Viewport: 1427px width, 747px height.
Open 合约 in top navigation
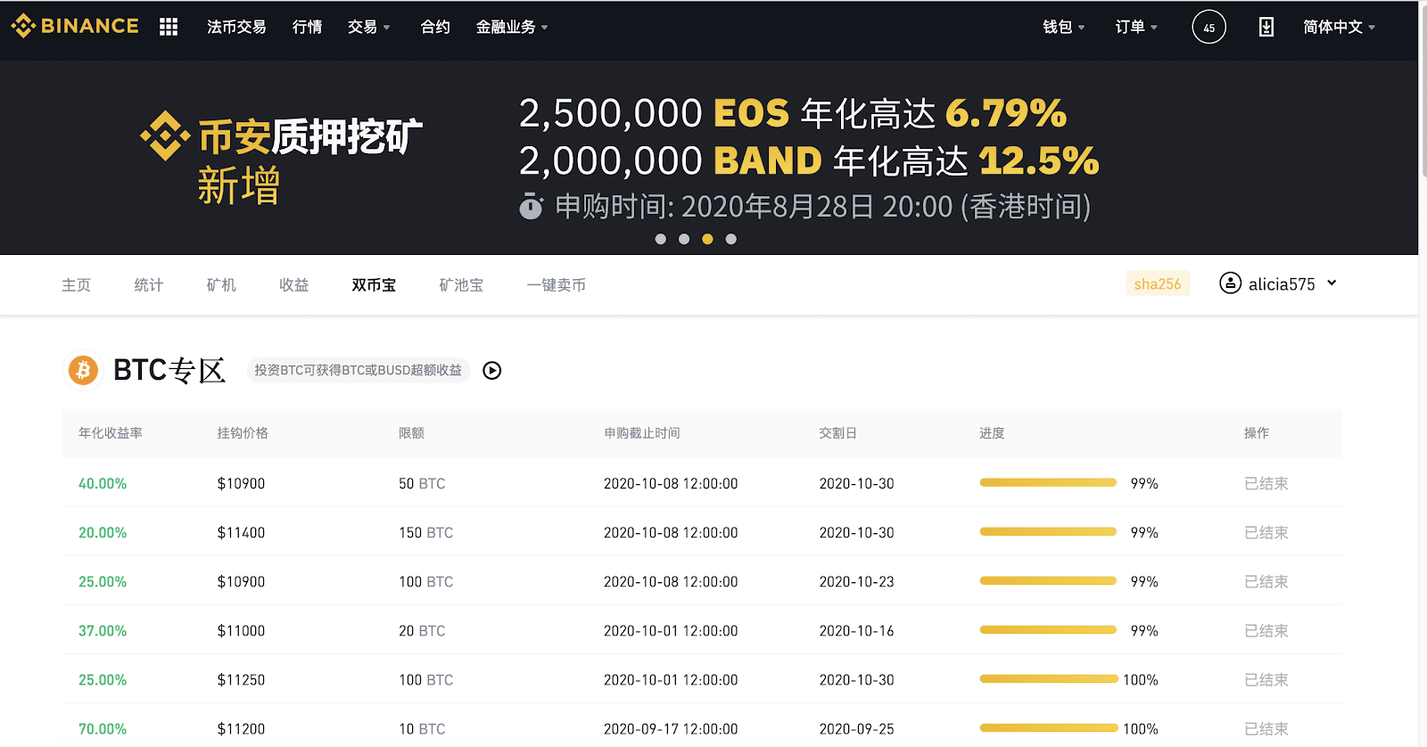pos(435,27)
